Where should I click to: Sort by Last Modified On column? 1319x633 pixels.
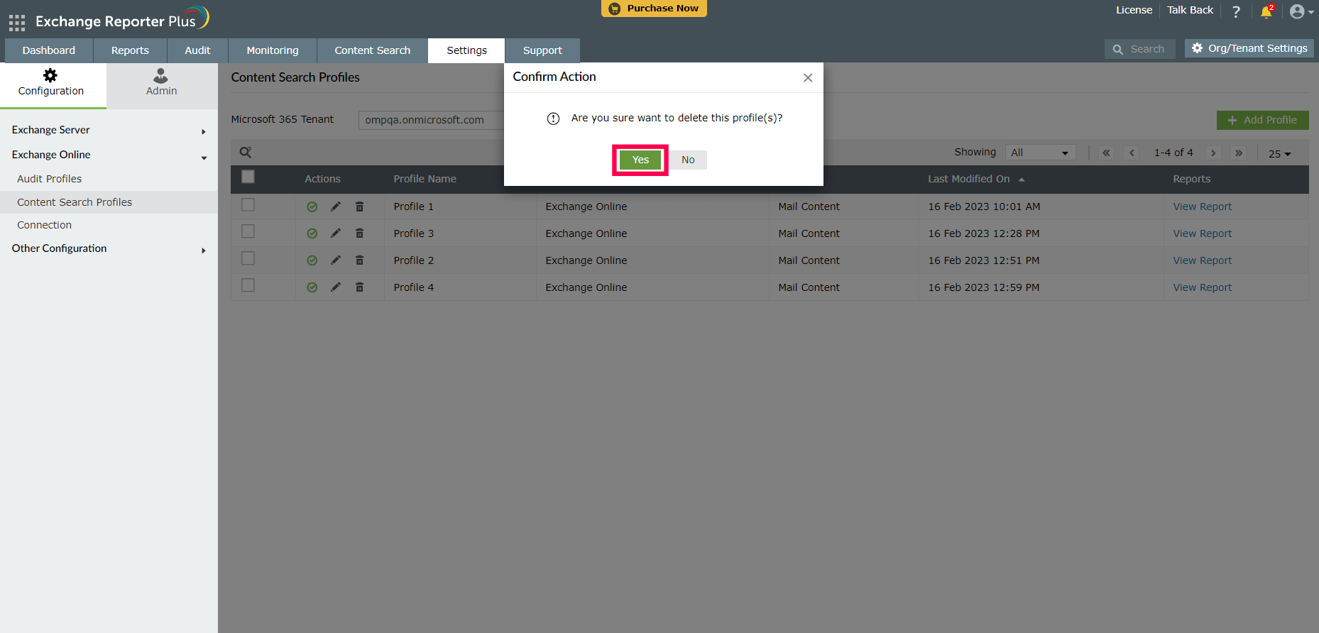coord(976,179)
